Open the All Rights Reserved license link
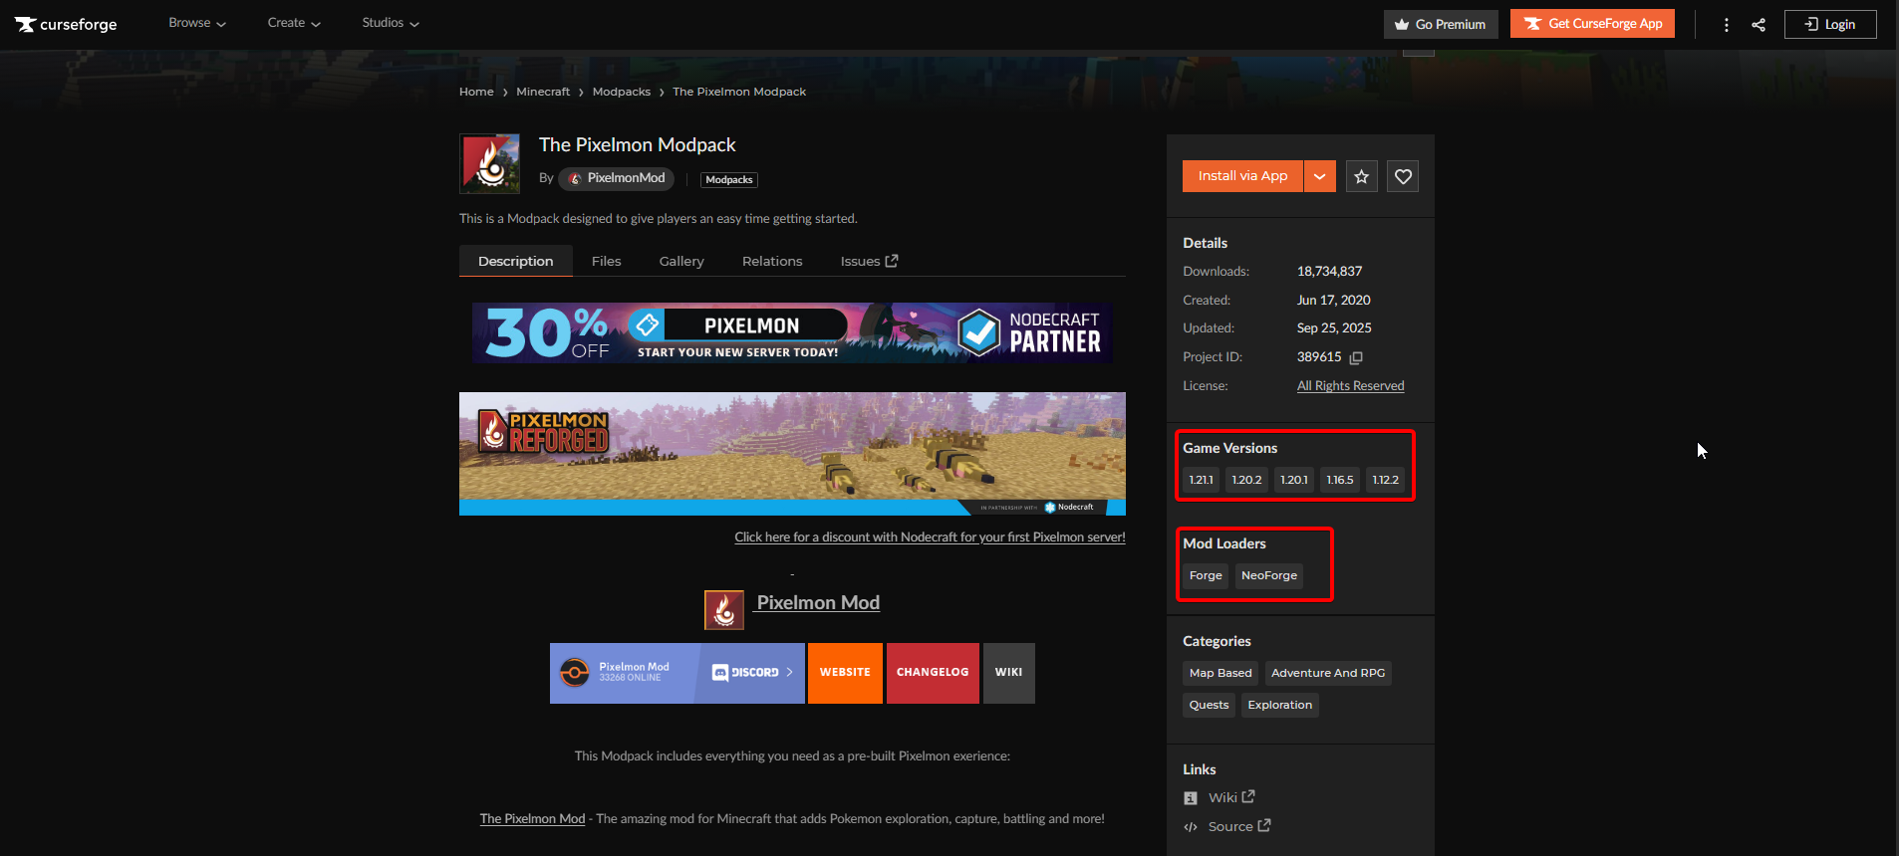This screenshot has width=1899, height=856. point(1350,386)
